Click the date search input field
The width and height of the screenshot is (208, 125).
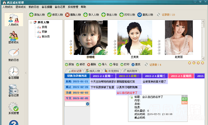tap(75, 104)
